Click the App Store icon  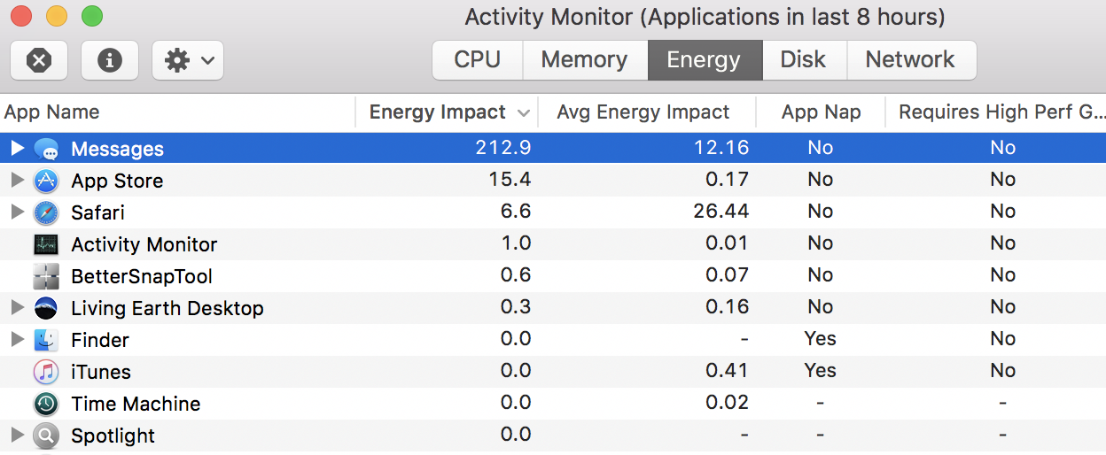[x=46, y=181]
